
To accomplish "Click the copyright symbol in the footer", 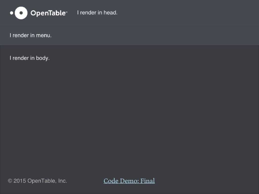I will click(10, 181).
